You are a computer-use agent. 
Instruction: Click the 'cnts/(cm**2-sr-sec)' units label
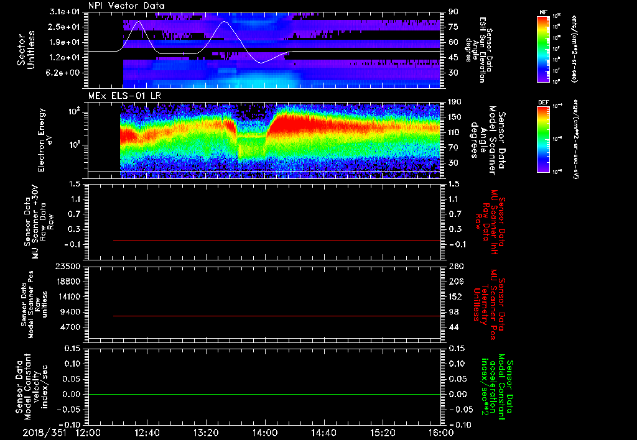574,48
